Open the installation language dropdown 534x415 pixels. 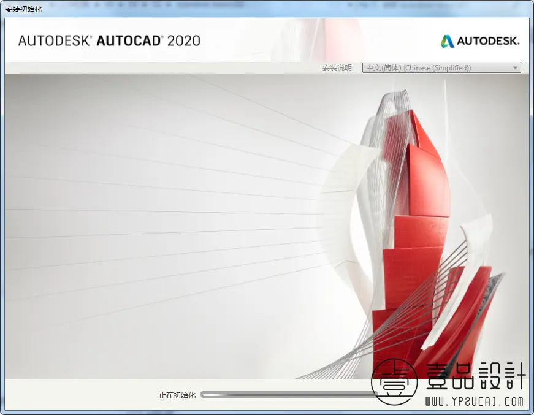[x=441, y=68]
